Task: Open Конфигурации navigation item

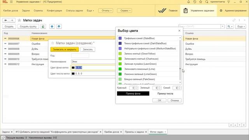Action: [54, 10]
